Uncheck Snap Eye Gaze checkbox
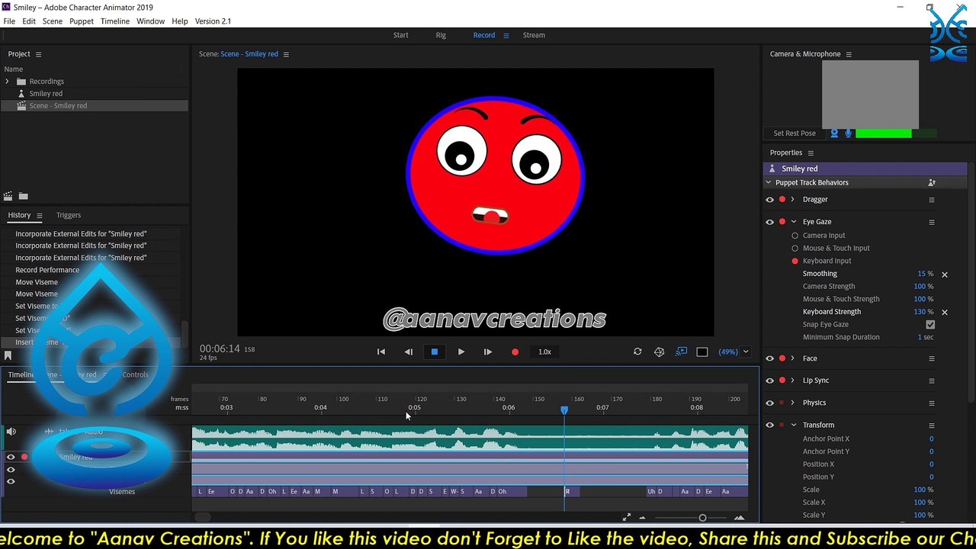Image resolution: width=976 pixels, height=549 pixels. tap(930, 325)
